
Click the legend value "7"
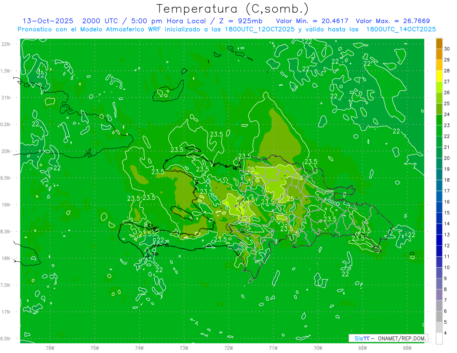pos(445,300)
